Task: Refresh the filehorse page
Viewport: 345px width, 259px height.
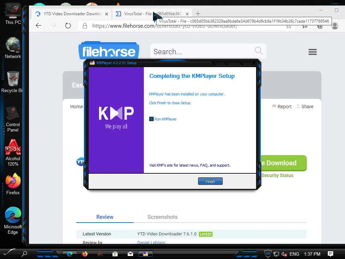Action: [x=68, y=26]
